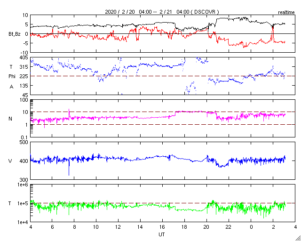Click the 'realtime' label above the plots
This screenshot has width=301, height=241.
tap(286, 13)
